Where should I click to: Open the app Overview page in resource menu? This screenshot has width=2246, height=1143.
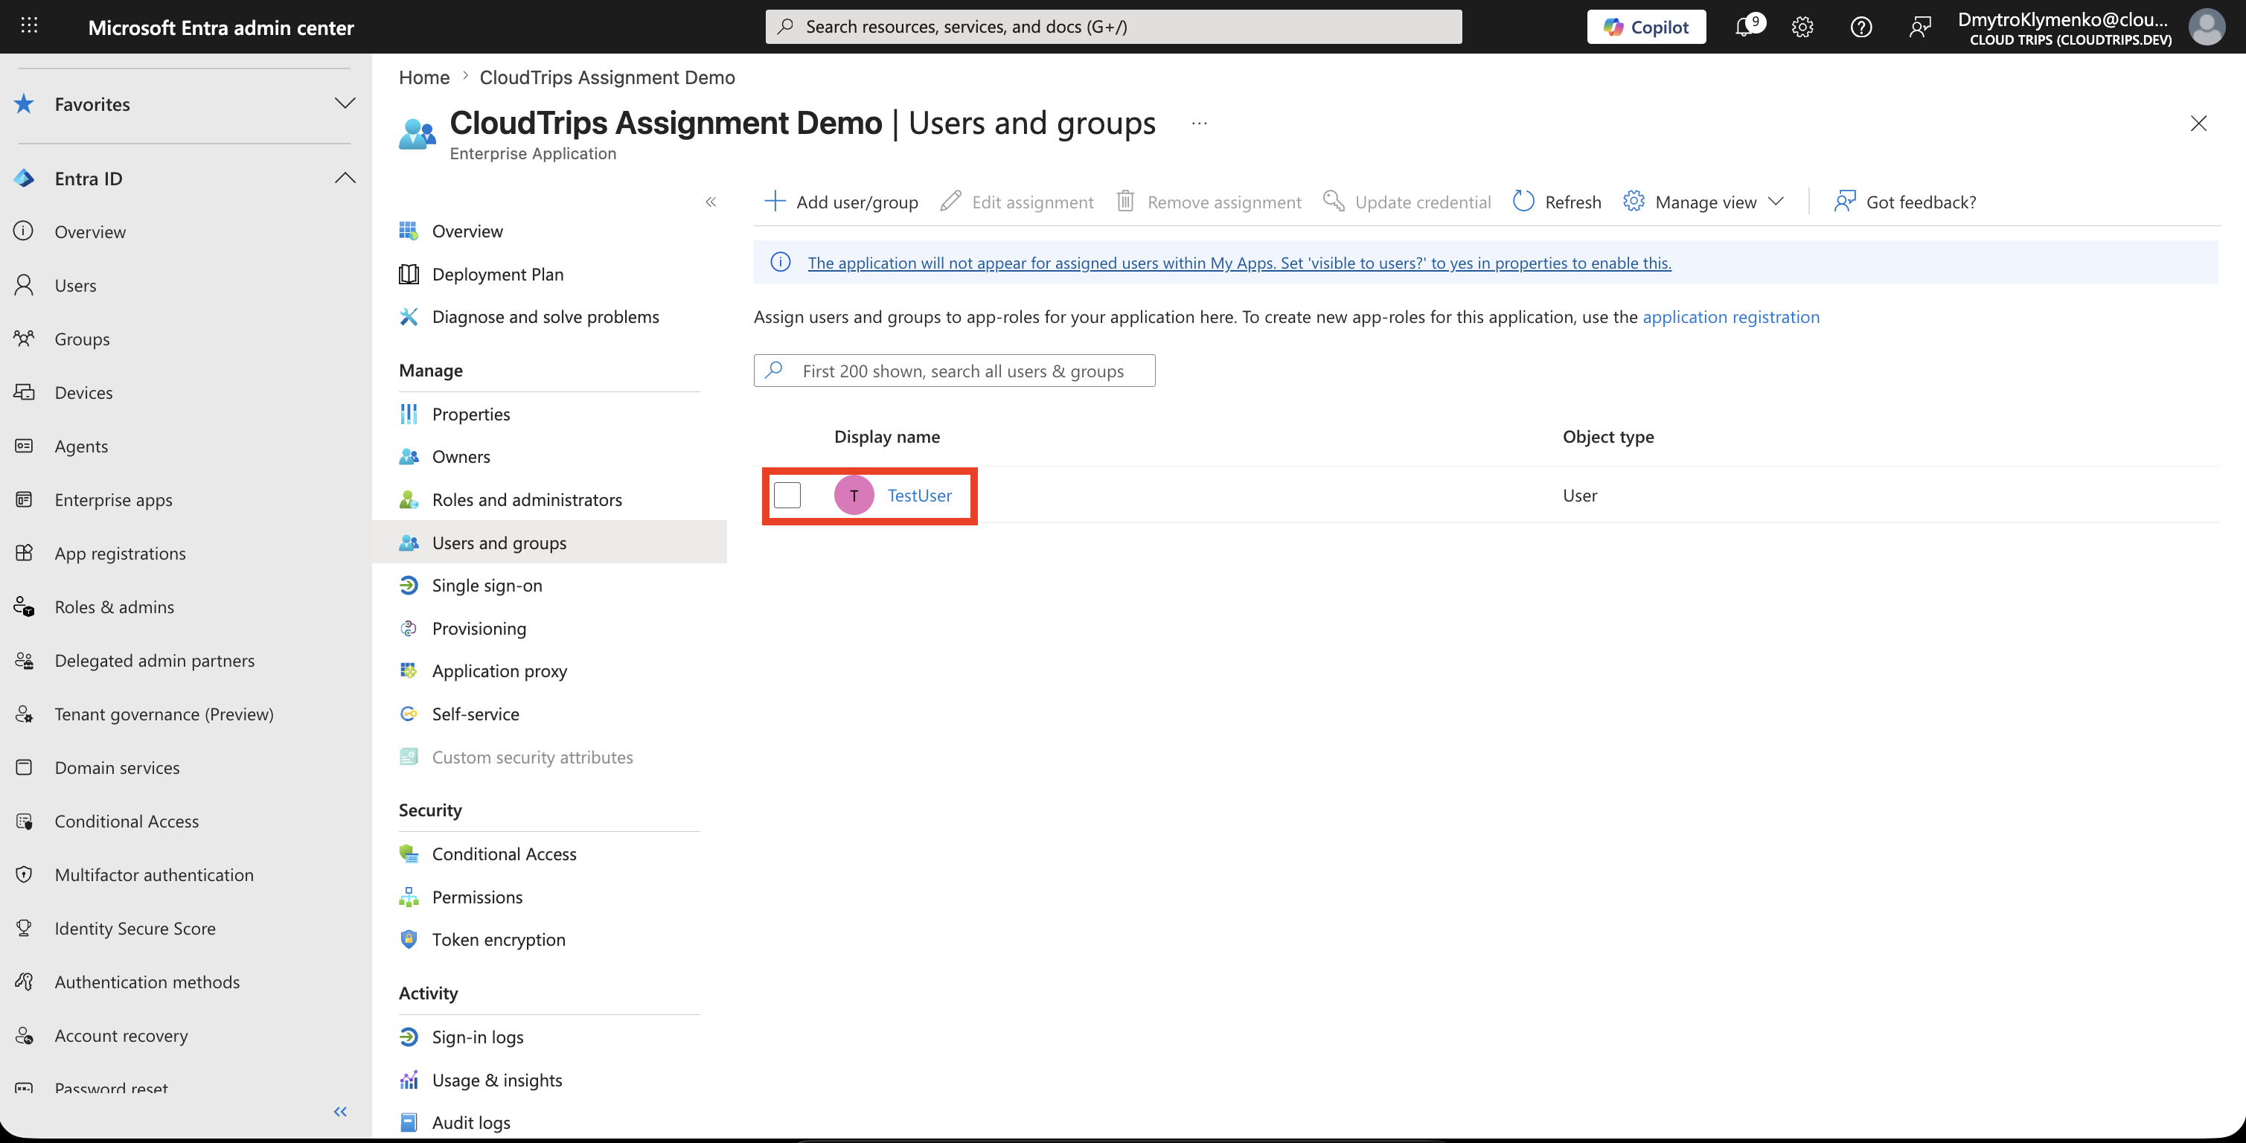tap(467, 231)
